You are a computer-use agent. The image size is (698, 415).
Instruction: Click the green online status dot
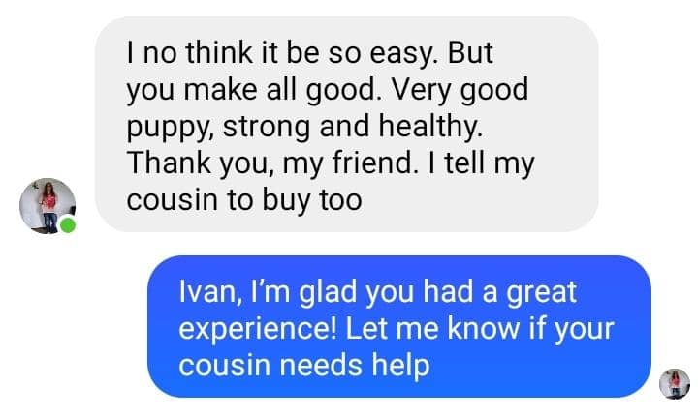click(68, 224)
